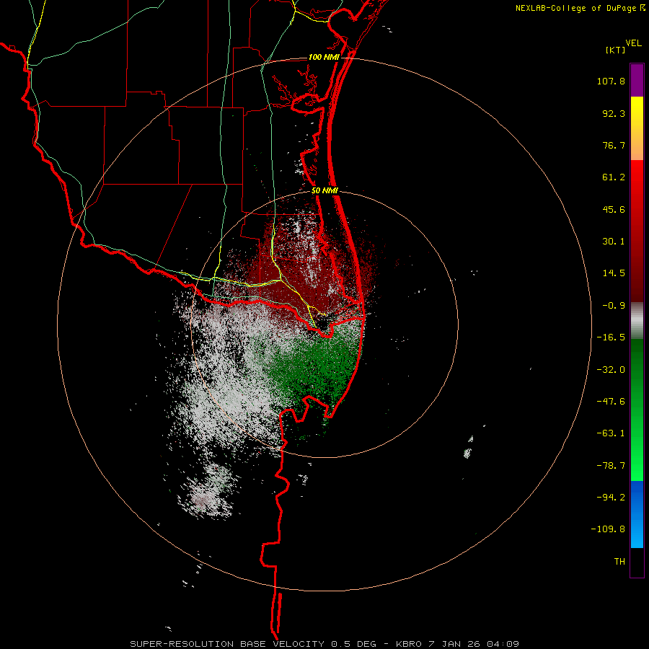Image resolution: width=649 pixels, height=649 pixels.
Task: Pick the gray near-zero segment of color bar
Action: [x=637, y=321]
